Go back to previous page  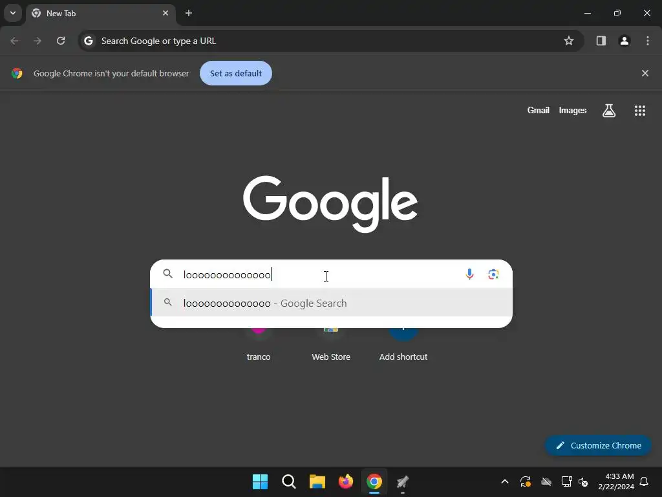14,41
